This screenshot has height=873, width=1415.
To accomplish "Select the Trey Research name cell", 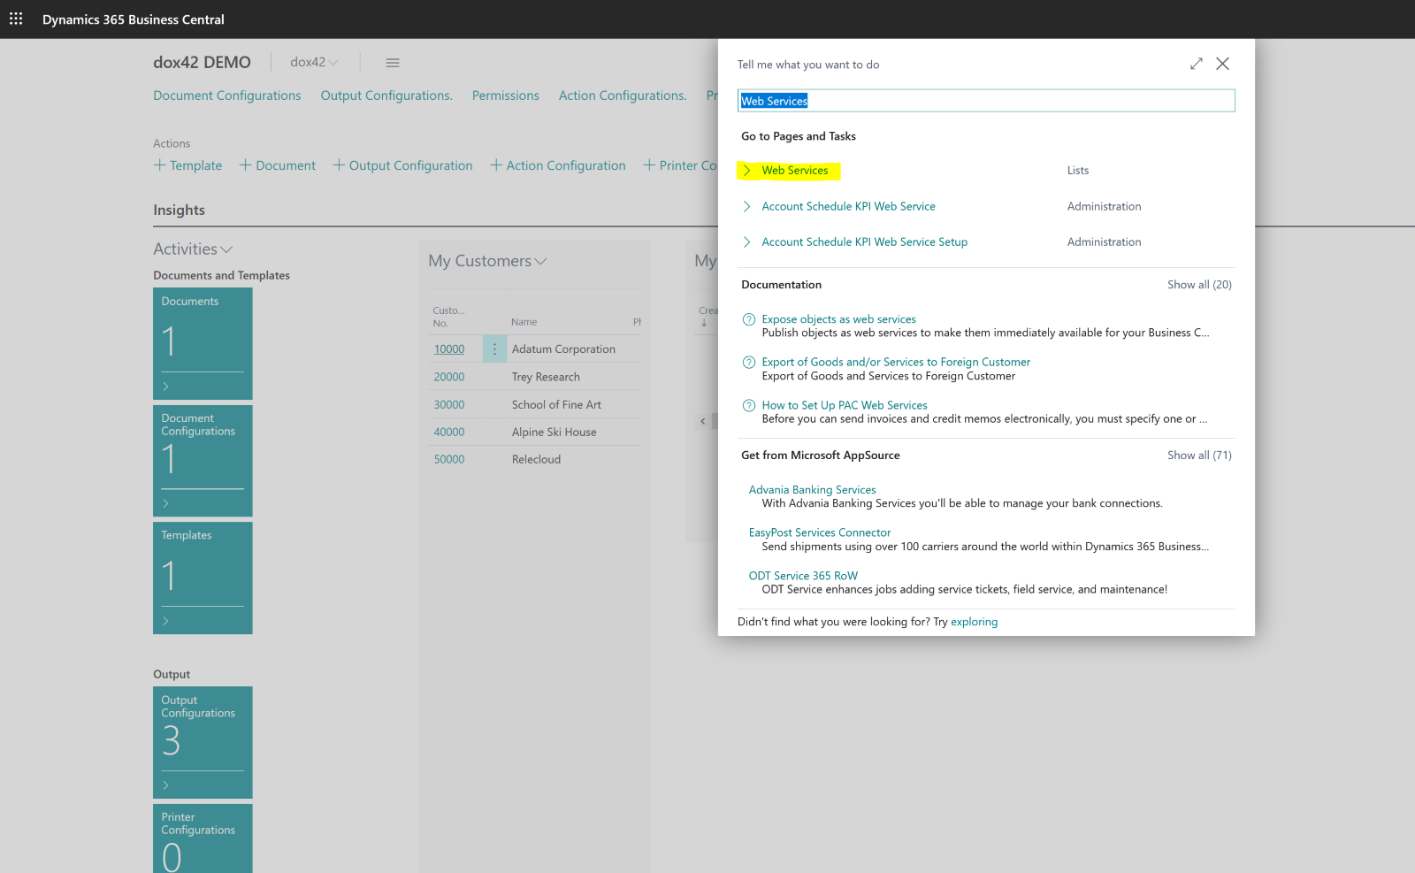I will coord(546,377).
